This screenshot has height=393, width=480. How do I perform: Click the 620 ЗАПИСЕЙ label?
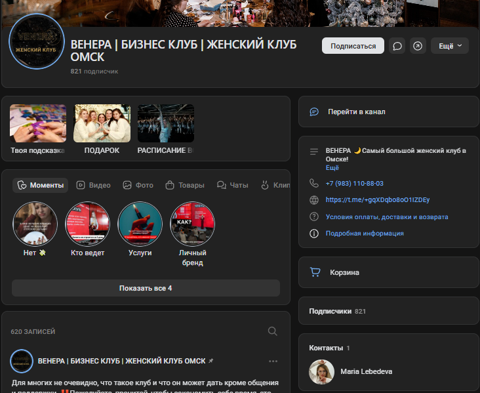(x=33, y=332)
